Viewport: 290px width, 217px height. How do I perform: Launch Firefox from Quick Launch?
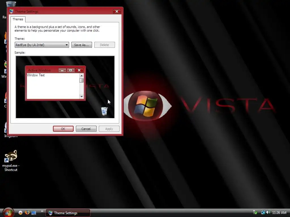tap(27, 212)
